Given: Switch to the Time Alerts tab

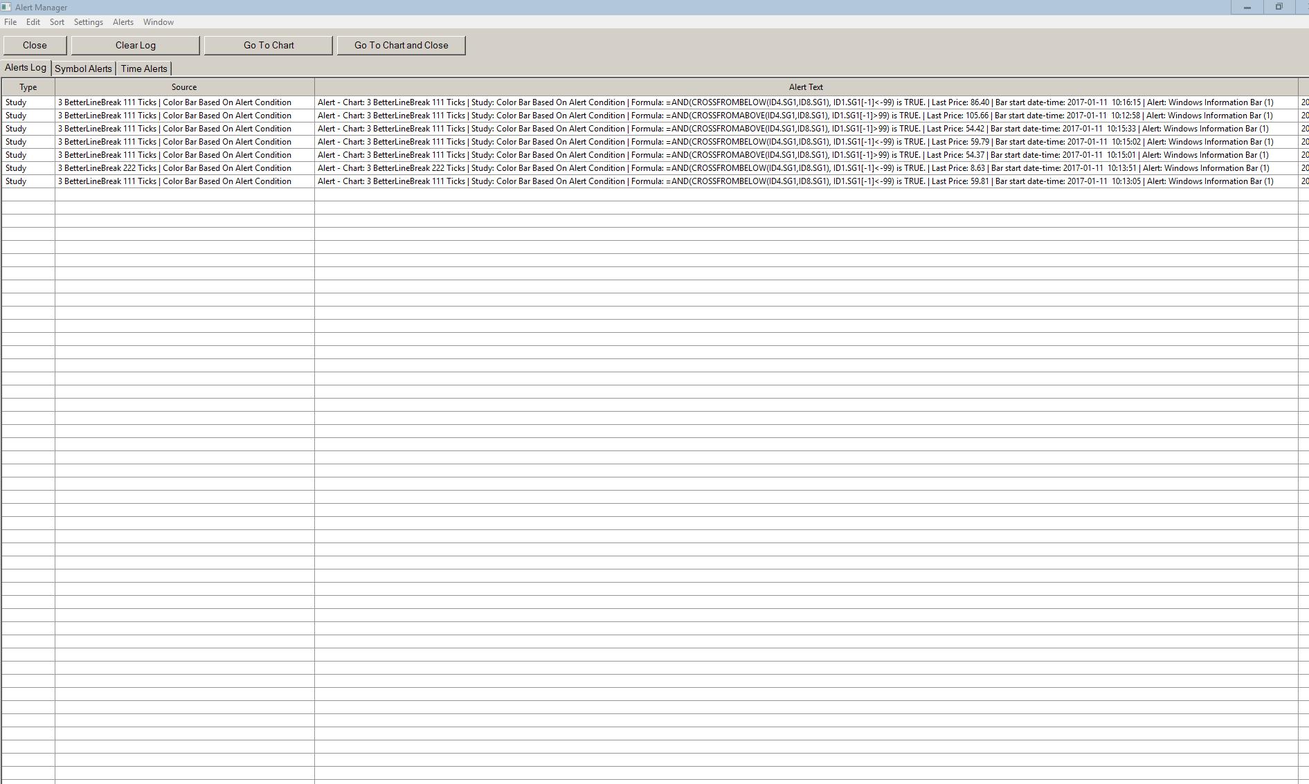Looking at the screenshot, I should coord(144,69).
